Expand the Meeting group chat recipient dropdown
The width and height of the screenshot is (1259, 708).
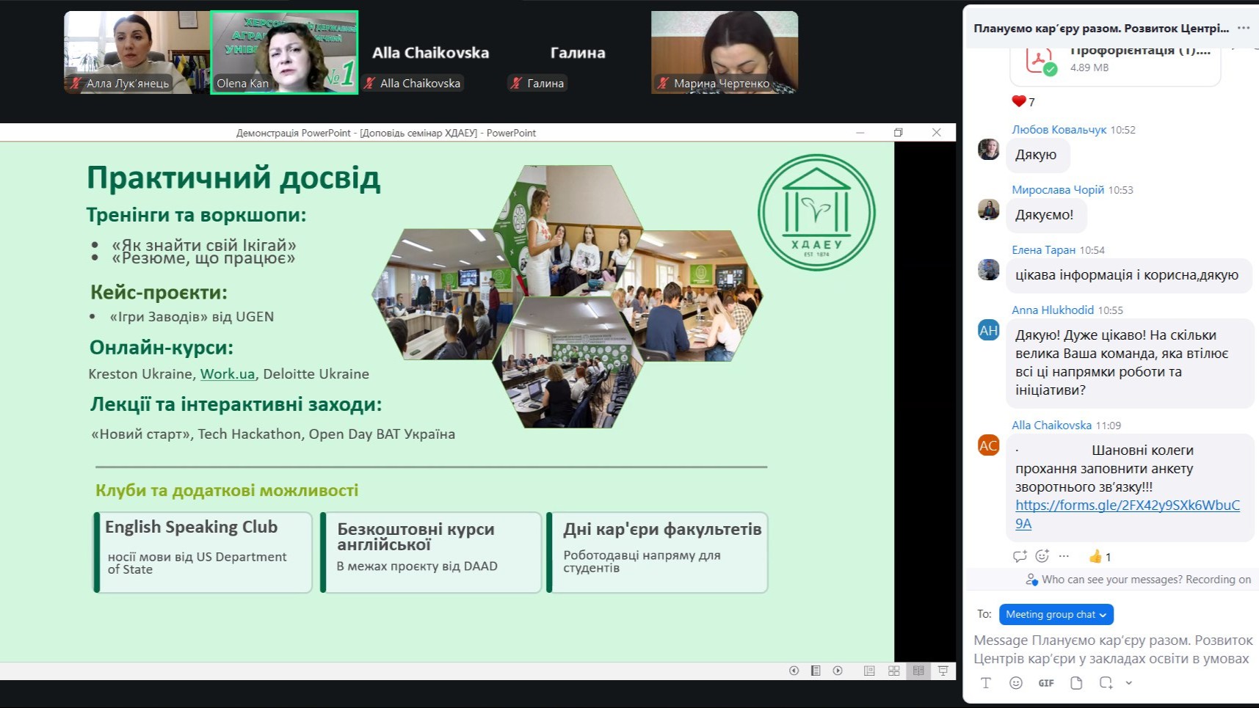[x=1056, y=615]
